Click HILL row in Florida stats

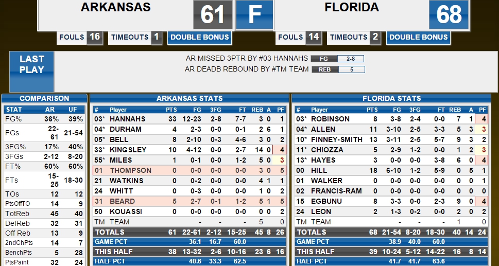point(391,170)
